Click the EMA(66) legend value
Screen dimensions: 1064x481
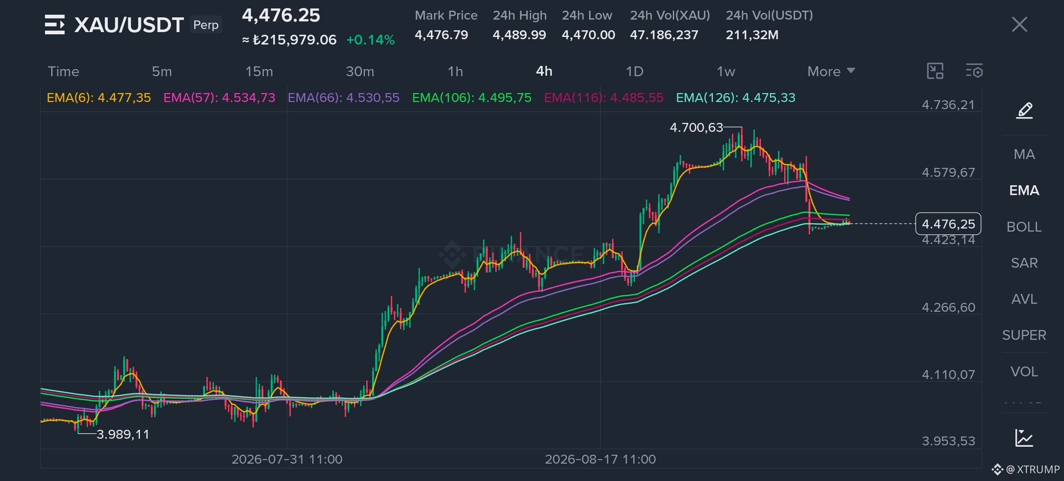point(344,98)
